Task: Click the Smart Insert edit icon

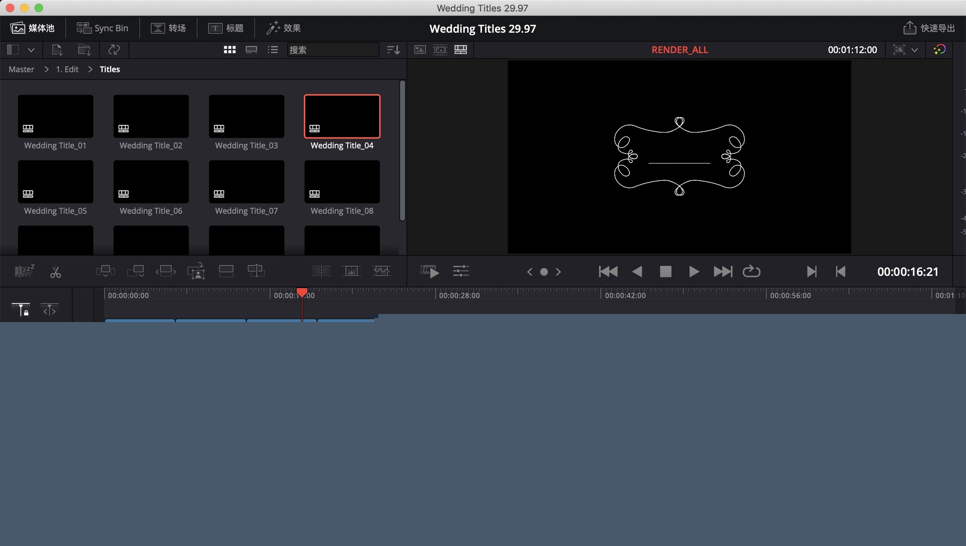Action: point(105,271)
